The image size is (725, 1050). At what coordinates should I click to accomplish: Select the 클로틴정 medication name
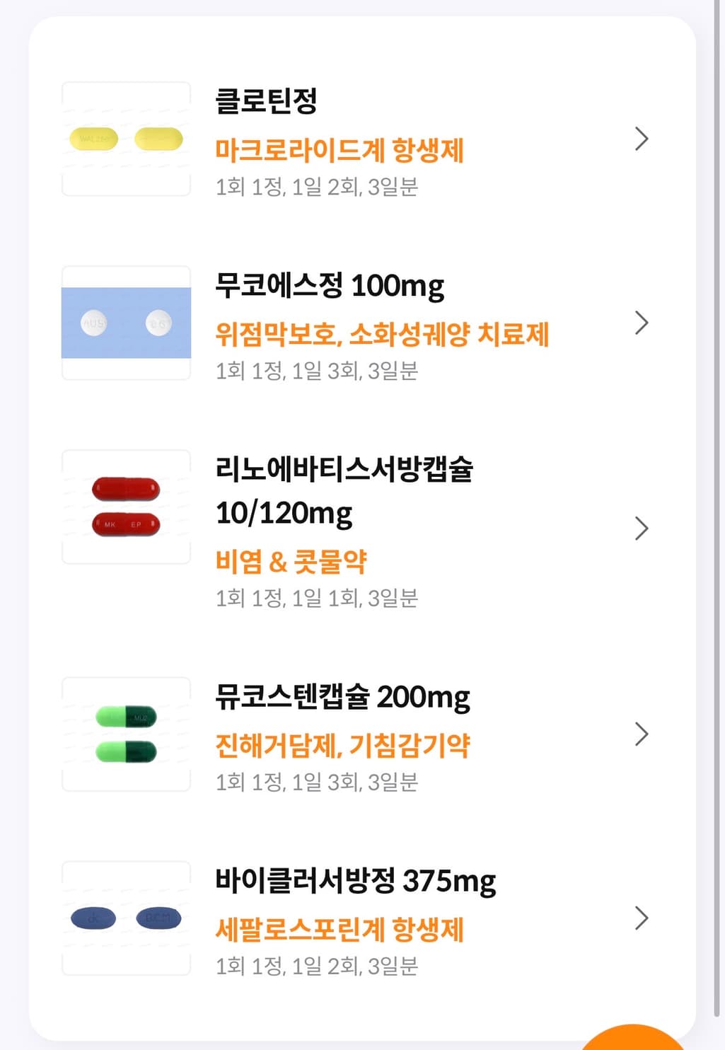266,100
